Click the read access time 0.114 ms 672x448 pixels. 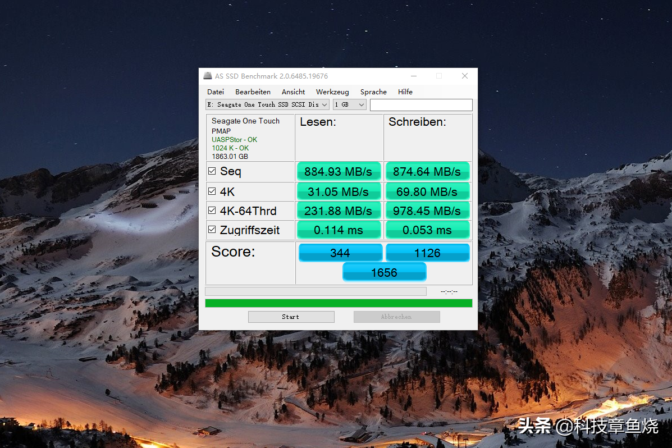click(x=339, y=230)
